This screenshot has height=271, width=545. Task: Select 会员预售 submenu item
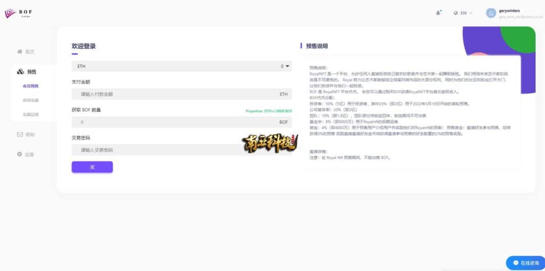click(30, 86)
